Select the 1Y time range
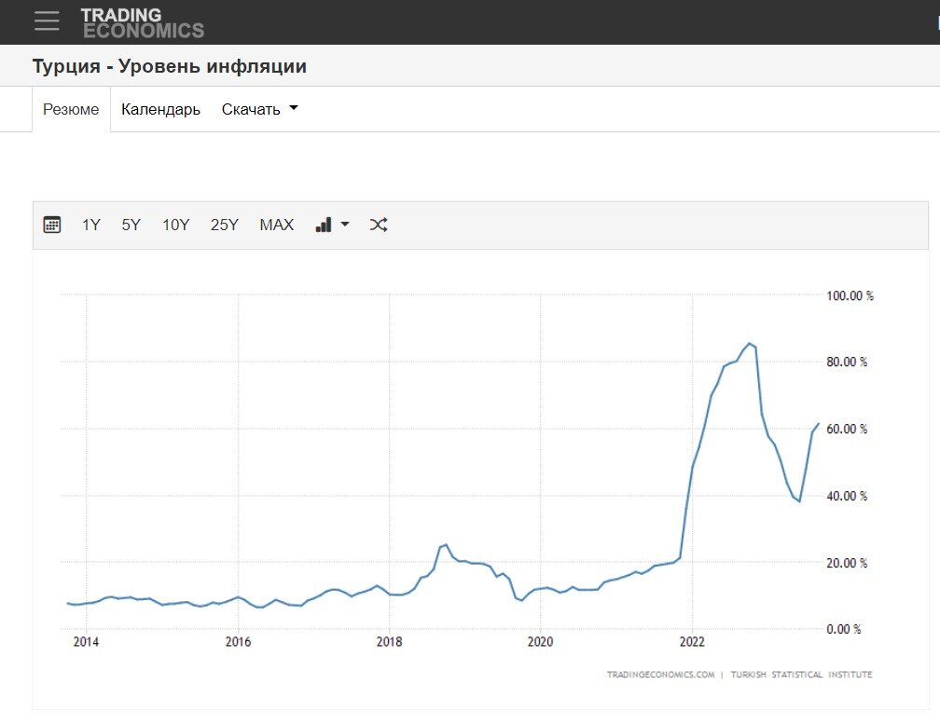 pyautogui.click(x=90, y=224)
